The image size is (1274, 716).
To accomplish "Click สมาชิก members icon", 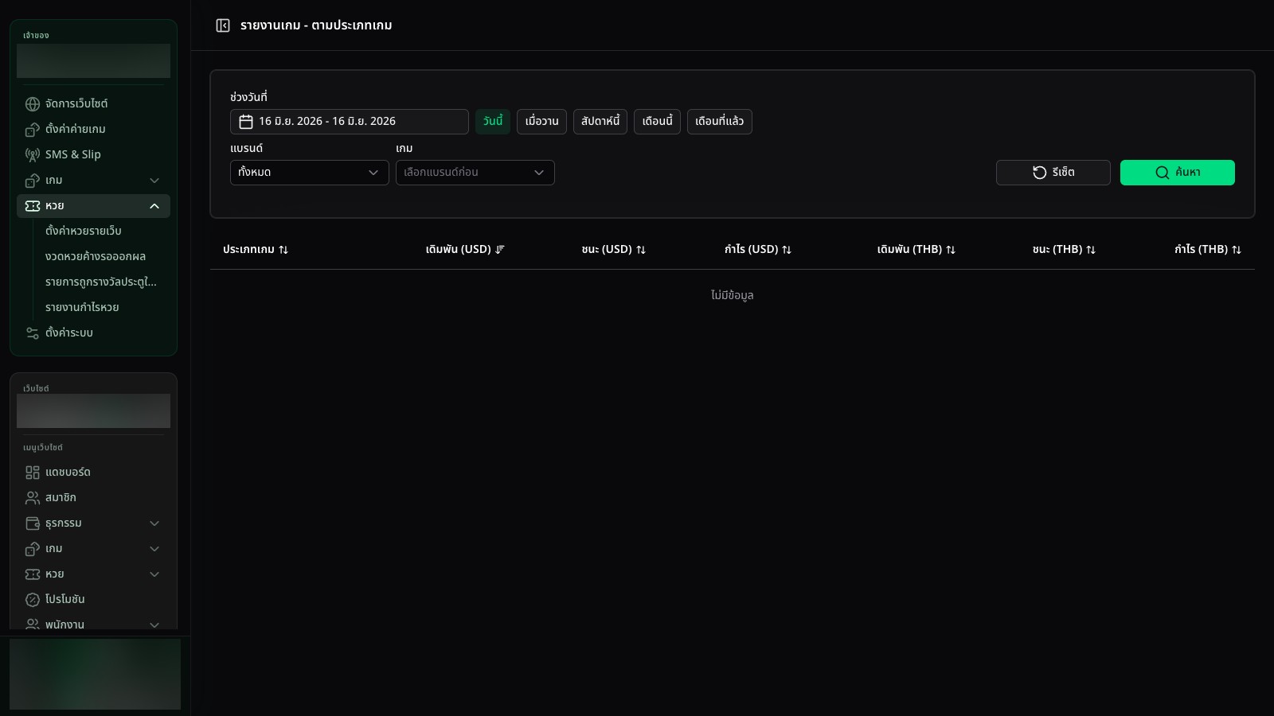I will coord(33,498).
